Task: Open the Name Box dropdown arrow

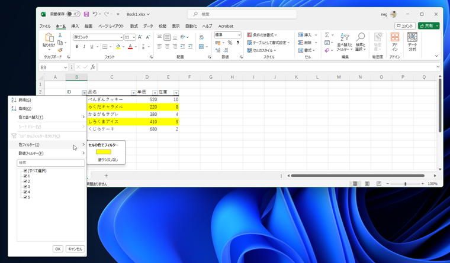Action: 65,67
